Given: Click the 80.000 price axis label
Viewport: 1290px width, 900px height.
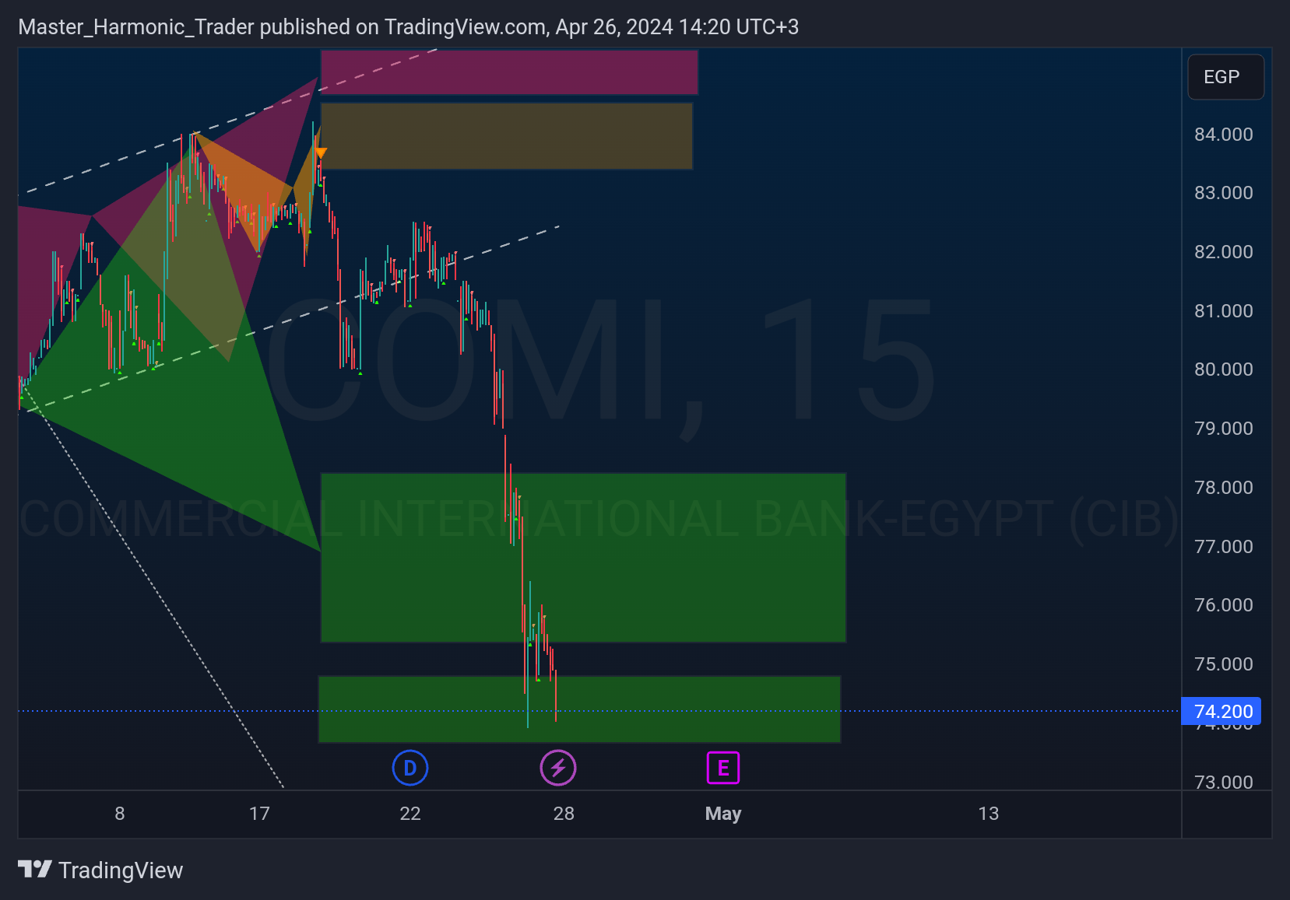Looking at the screenshot, I should pos(1224,369).
